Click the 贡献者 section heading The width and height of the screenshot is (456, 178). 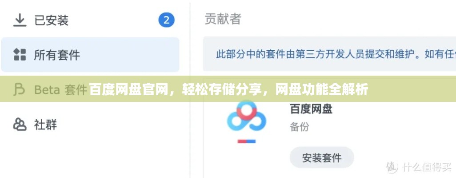223,19
